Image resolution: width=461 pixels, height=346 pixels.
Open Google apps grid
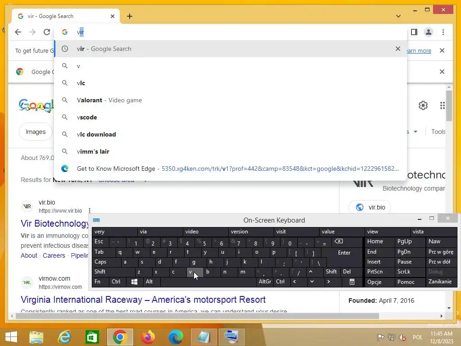(442, 105)
